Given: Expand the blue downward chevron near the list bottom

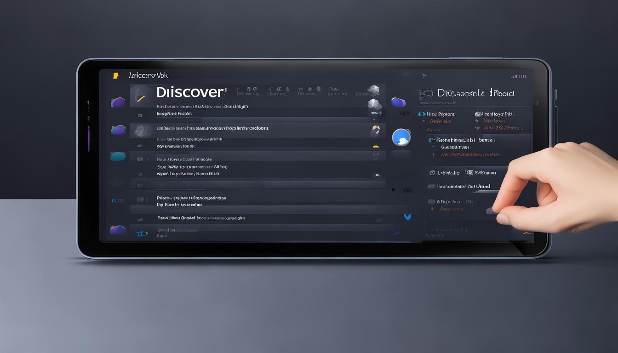Looking at the screenshot, I should (x=407, y=216).
